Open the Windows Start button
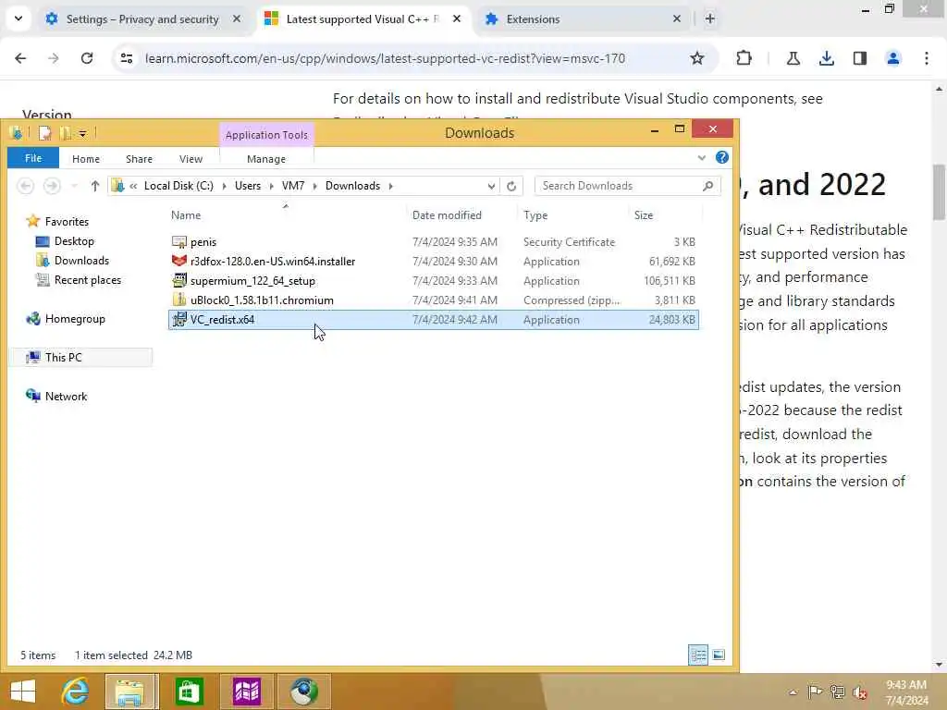Screen dimensions: 947x710 pos(22,692)
